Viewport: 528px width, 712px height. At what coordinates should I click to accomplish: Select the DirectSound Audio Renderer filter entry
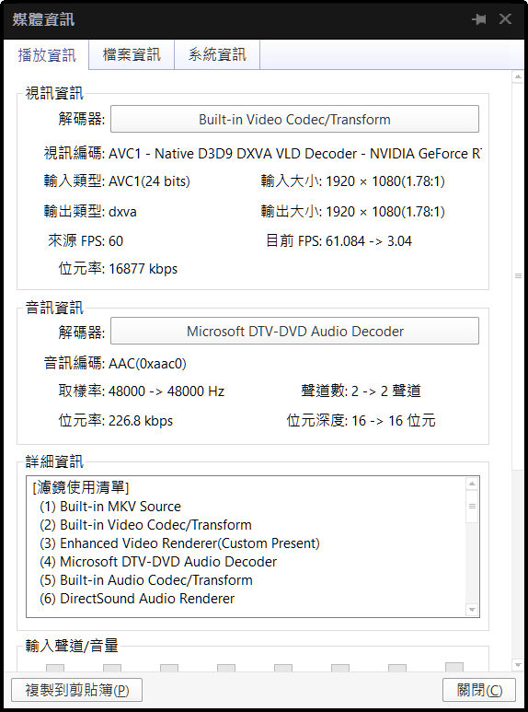pyautogui.click(x=137, y=599)
